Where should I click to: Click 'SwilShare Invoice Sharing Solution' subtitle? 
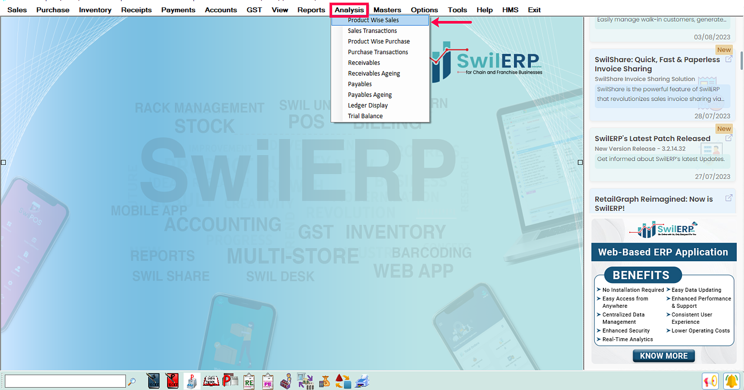[645, 79]
